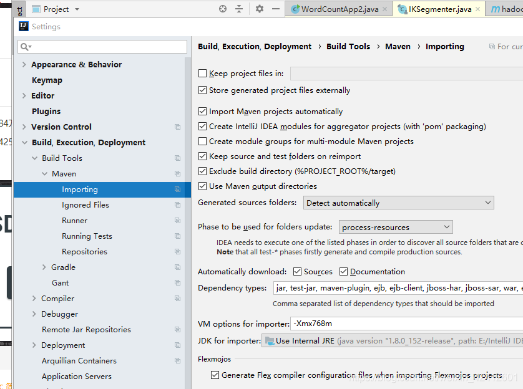523x389 pixels.
Task: Click project-level icon beside Ignored Files
Action: coord(177,205)
